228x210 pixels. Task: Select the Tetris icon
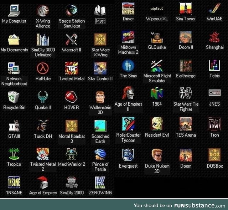pos(214,66)
